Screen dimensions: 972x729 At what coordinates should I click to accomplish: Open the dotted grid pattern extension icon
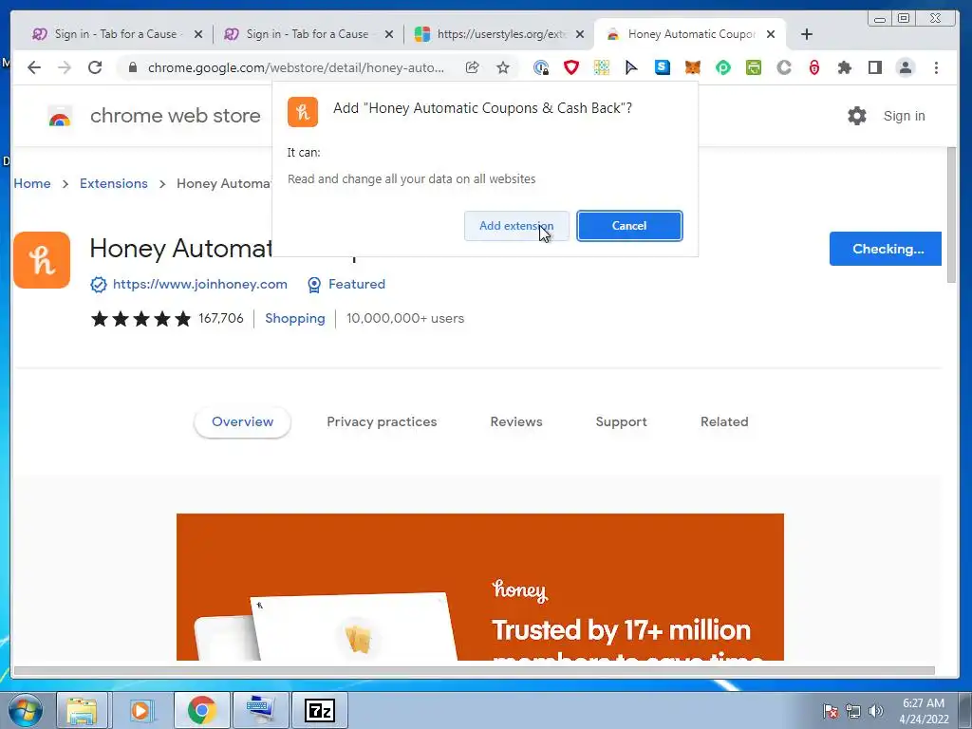pyautogui.click(x=601, y=67)
